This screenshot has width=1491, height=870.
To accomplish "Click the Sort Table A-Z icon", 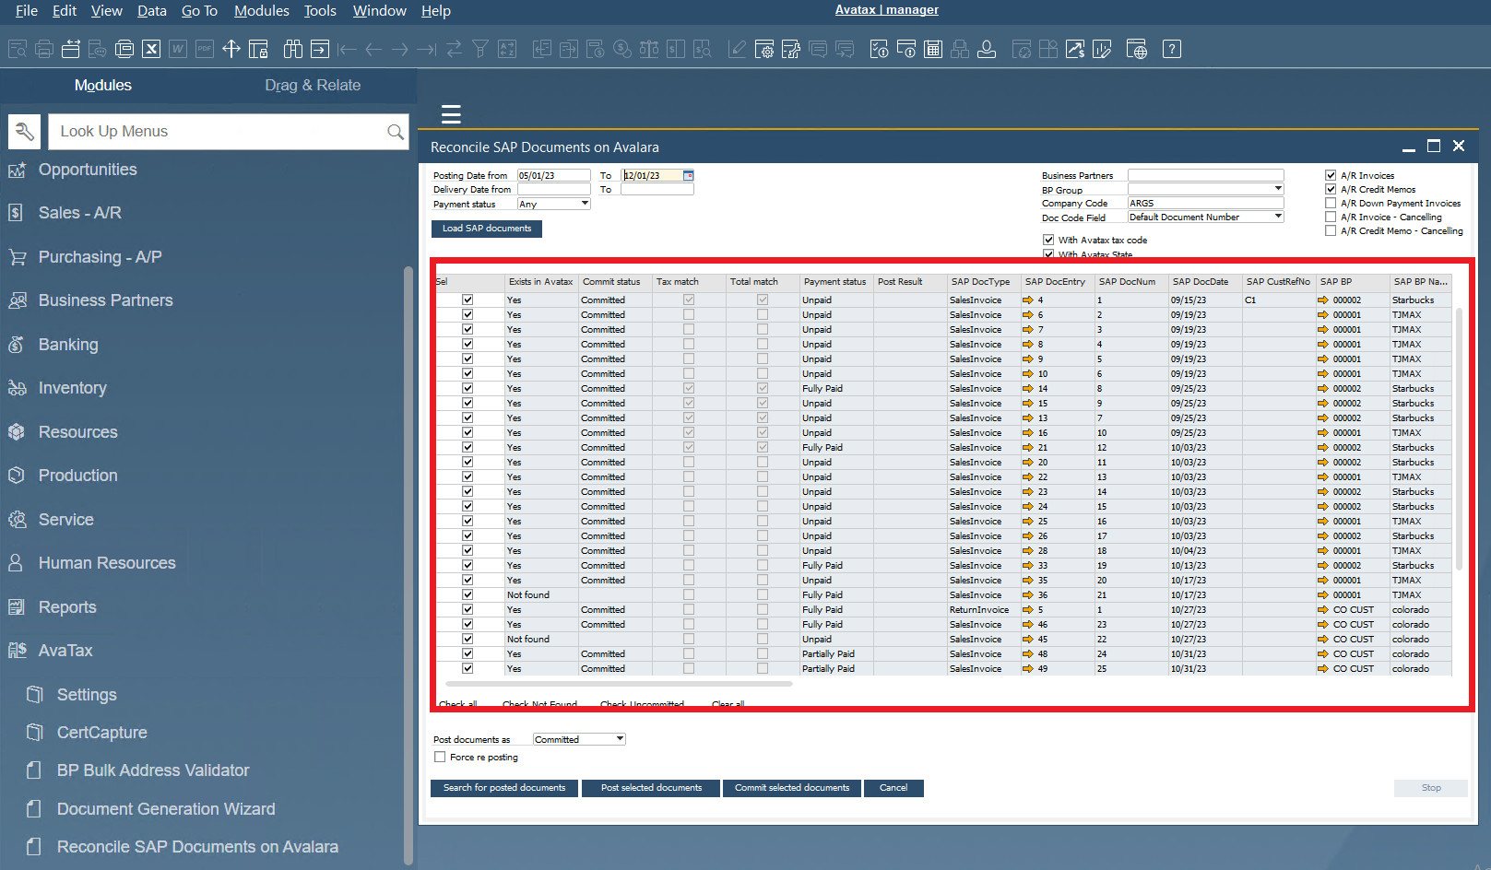I will tap(506, 48).
